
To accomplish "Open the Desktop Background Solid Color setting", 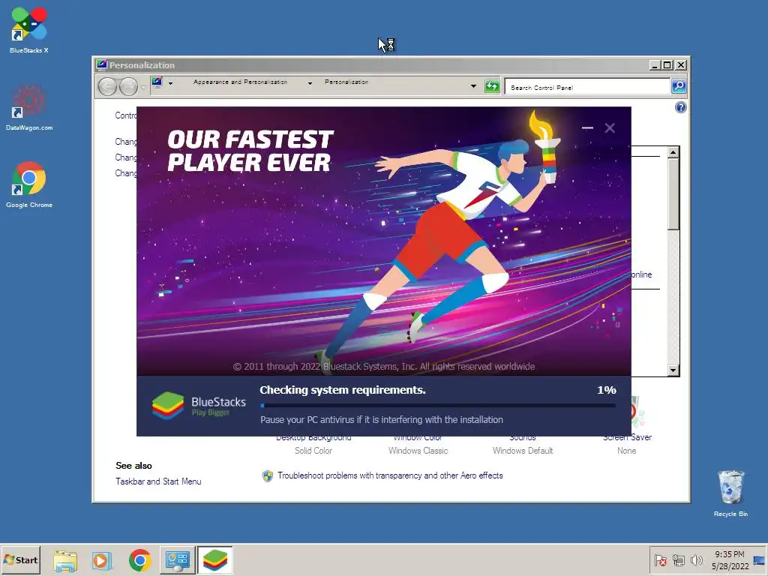I will 313,444.
